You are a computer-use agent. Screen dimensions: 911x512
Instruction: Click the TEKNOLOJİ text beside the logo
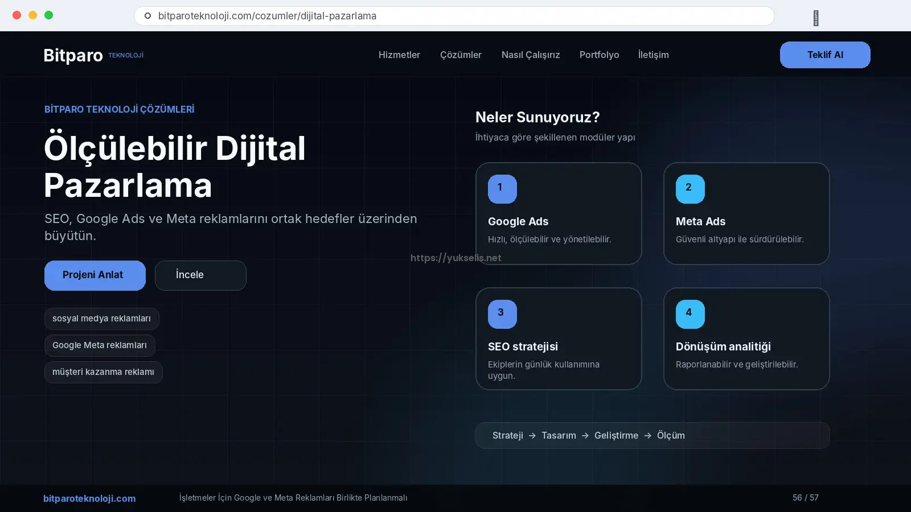[126, 55]
